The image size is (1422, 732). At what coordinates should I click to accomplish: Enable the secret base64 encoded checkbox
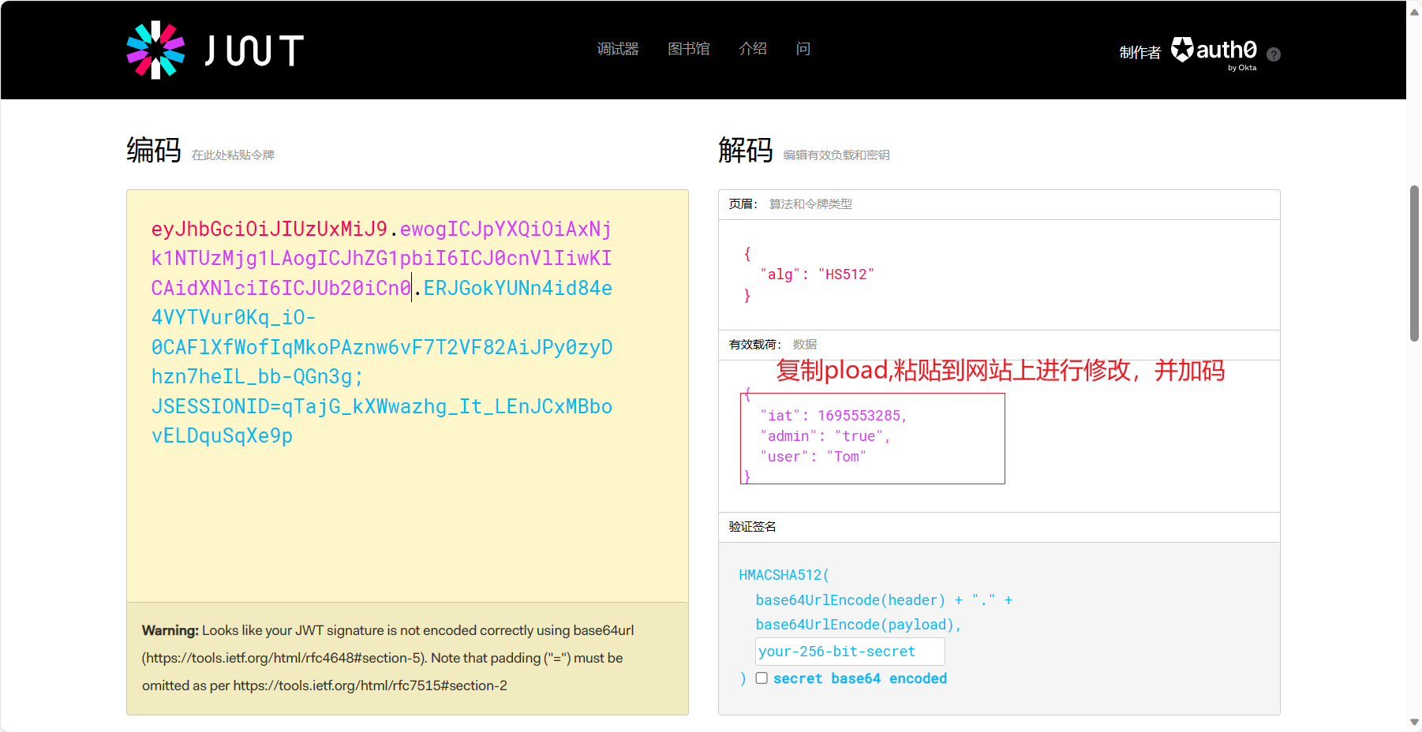tap(762, 678)
